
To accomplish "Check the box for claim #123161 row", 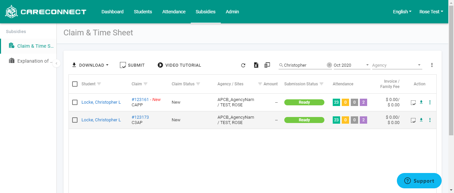I will pos(75,102).
